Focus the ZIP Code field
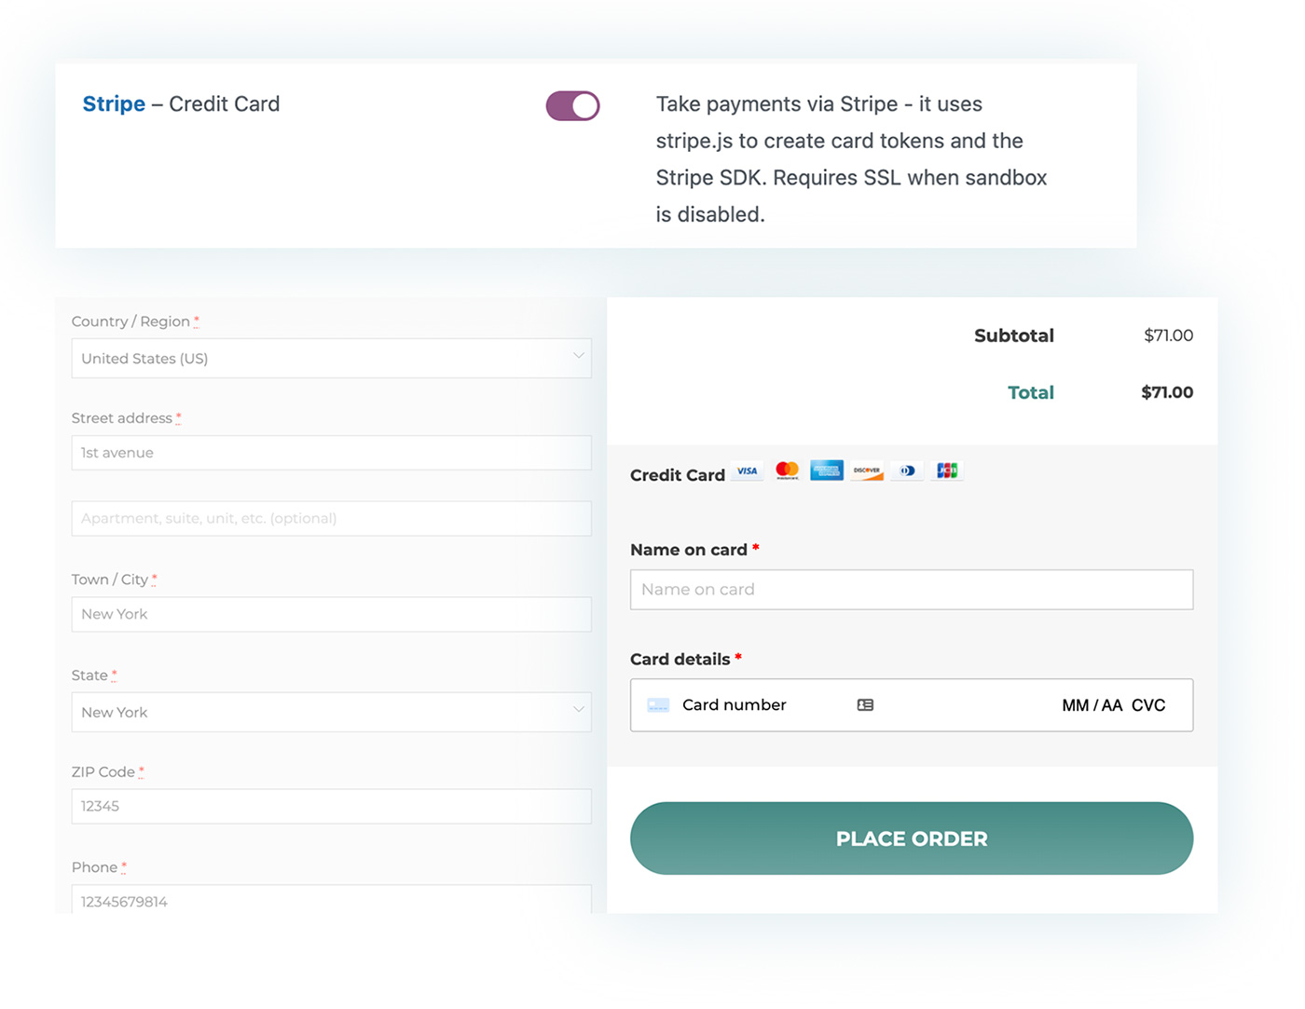 331,807
